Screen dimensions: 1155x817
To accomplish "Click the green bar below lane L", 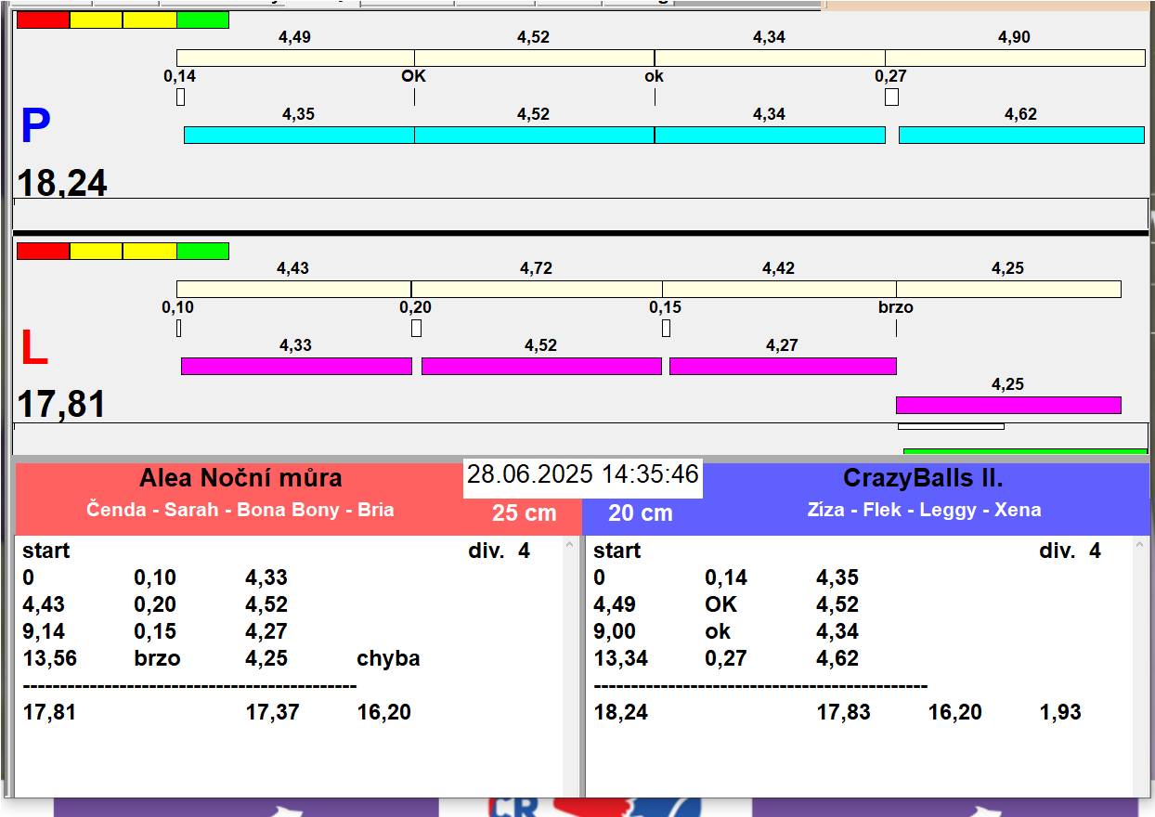I will coord(1025,452).
